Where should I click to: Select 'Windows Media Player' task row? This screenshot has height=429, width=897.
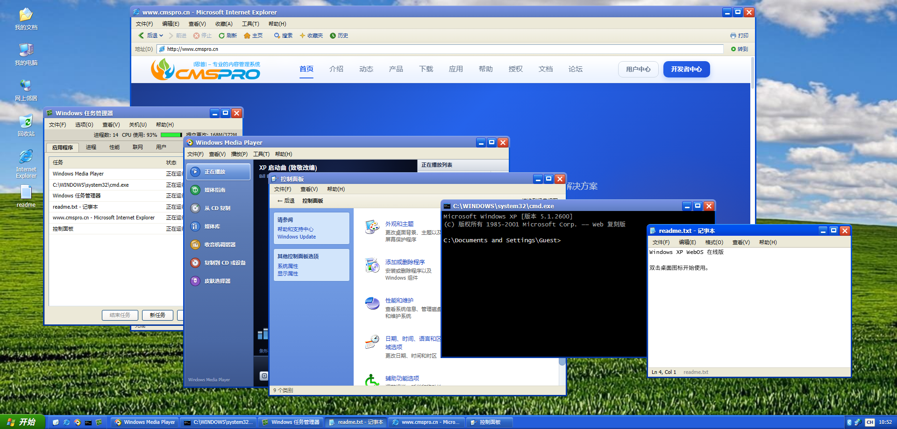point(116,174)
